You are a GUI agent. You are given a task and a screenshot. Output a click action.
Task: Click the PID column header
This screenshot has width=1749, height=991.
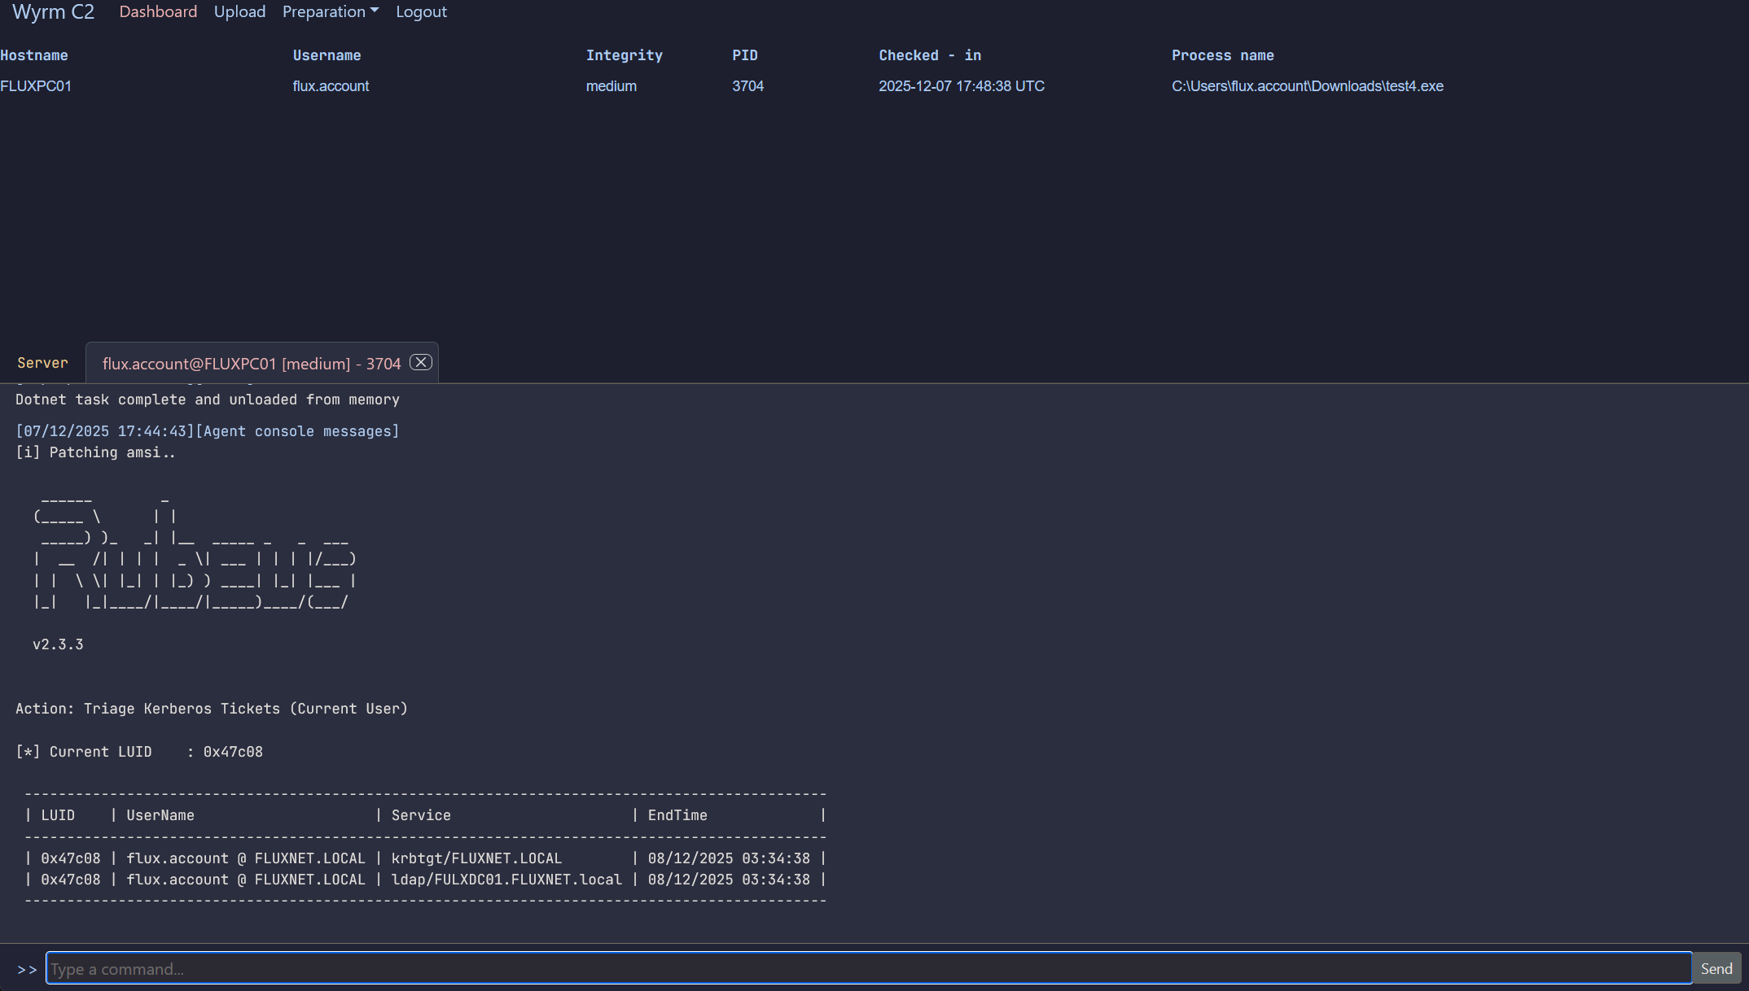click(744, 55)
